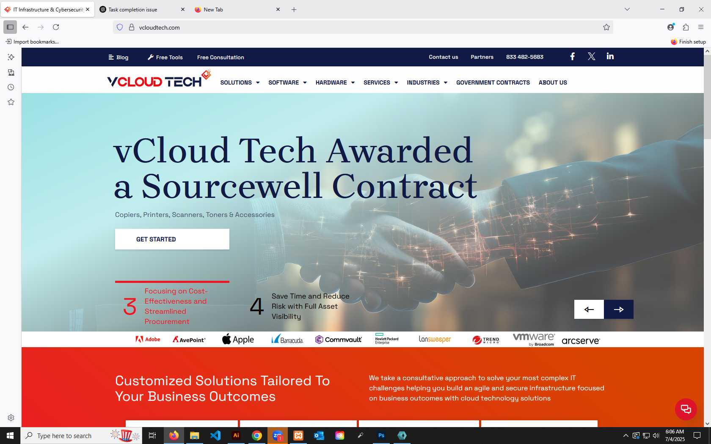711x444 pixels.
Task: Open the Partners link
Action: click(482, 57)
